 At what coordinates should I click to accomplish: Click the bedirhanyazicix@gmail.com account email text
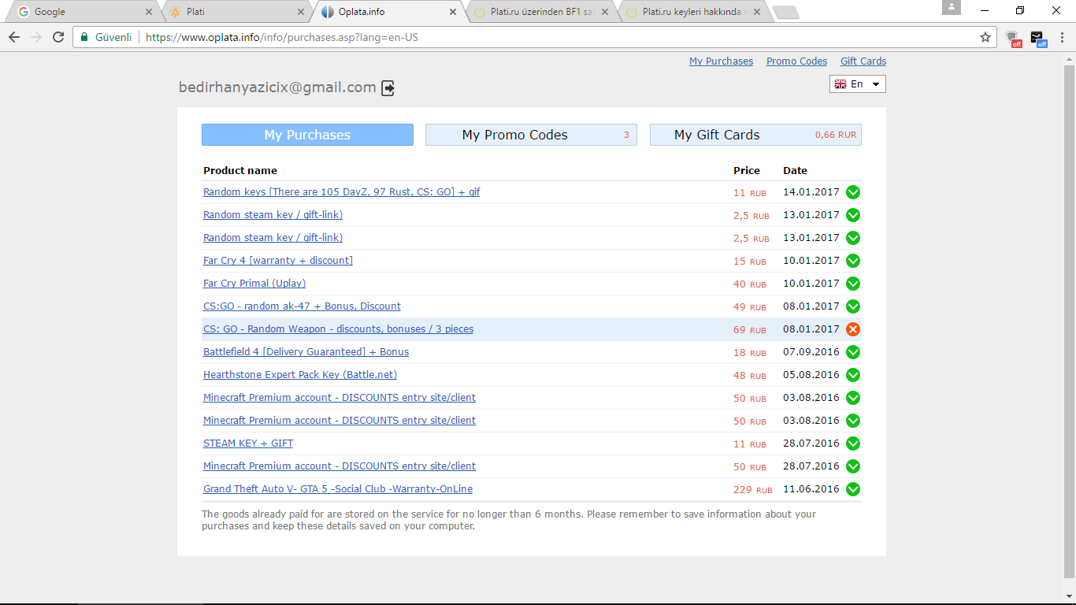click(x=277, y=87)
